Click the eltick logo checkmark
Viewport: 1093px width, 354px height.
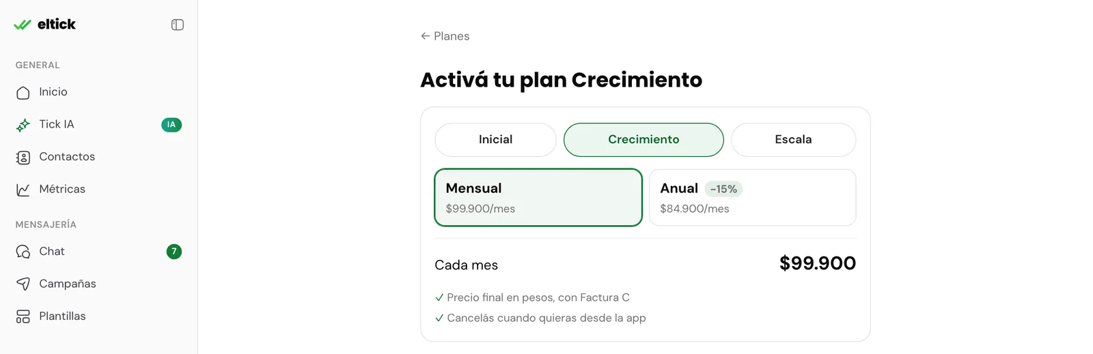[23, 25]
